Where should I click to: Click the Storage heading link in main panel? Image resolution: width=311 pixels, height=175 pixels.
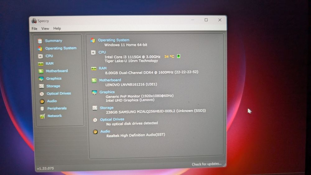(107, 108)
